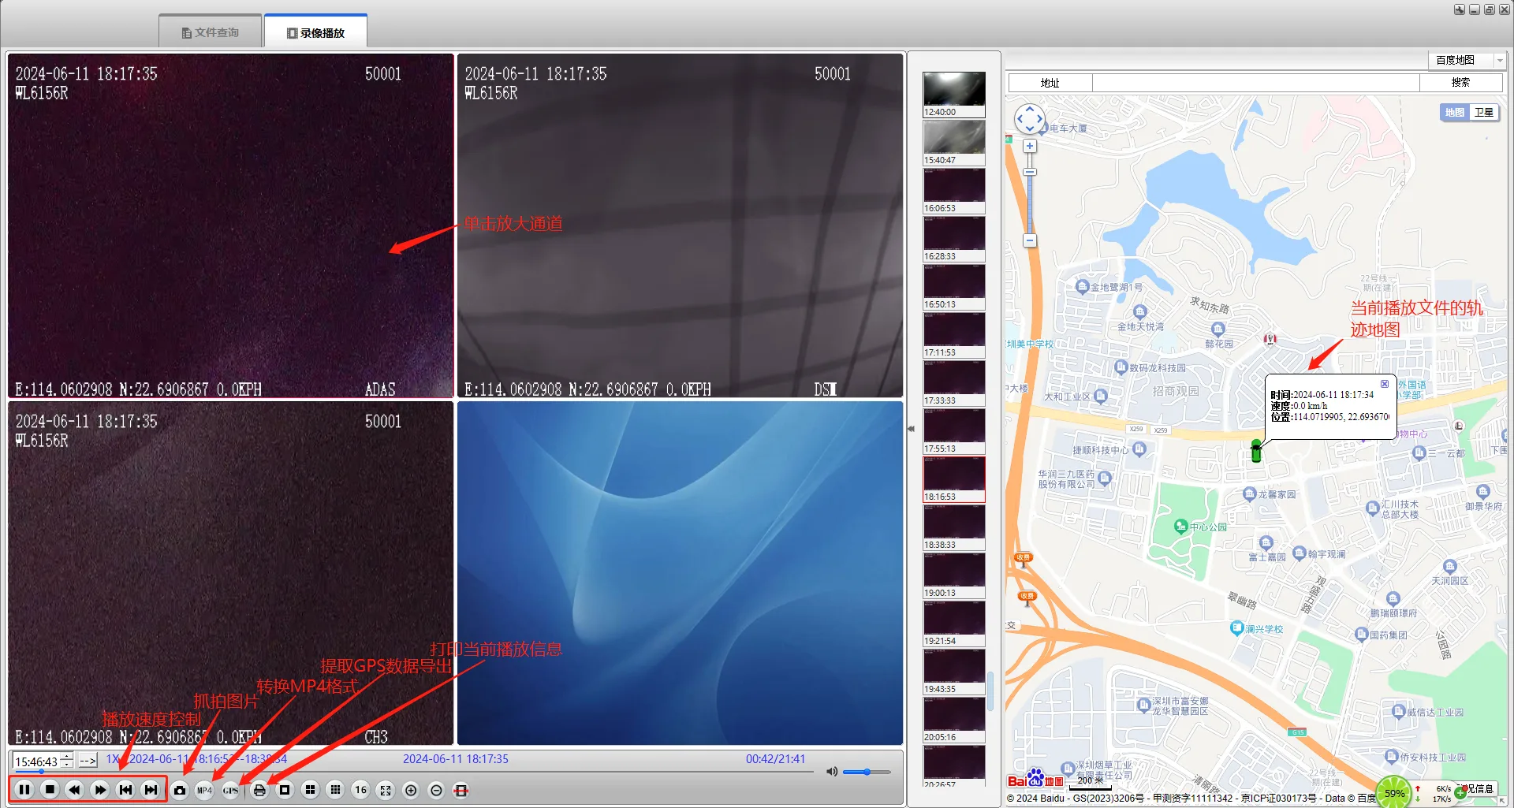This screenshot has width=1514, height=808.
Task: Enlarge the ADAS channel video
Action: pyautogui.click(x=231, y=225)
